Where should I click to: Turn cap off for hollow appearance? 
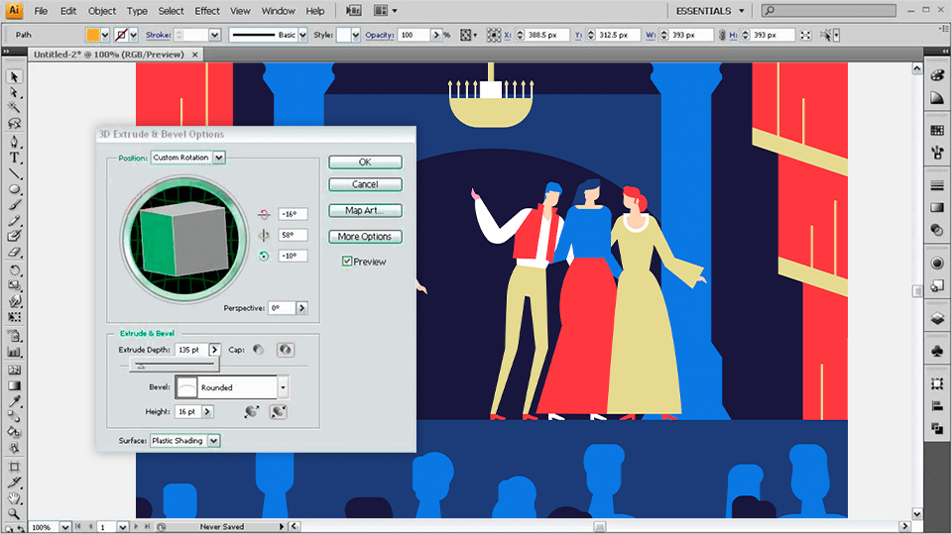point(285,350)
